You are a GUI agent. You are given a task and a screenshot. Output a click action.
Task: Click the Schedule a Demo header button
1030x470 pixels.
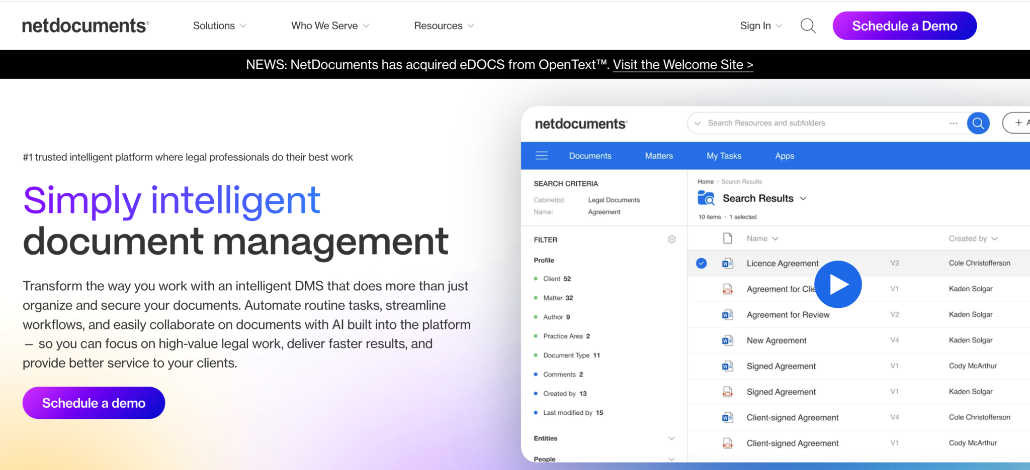click(904, 26)
